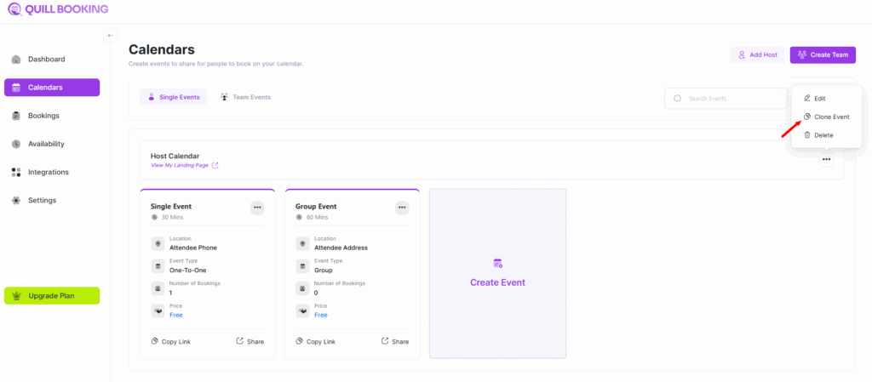The width and height of the screenshot is (872, 382).
Task: Open the Dashboard page from sidebar
Action: point(46,60)
